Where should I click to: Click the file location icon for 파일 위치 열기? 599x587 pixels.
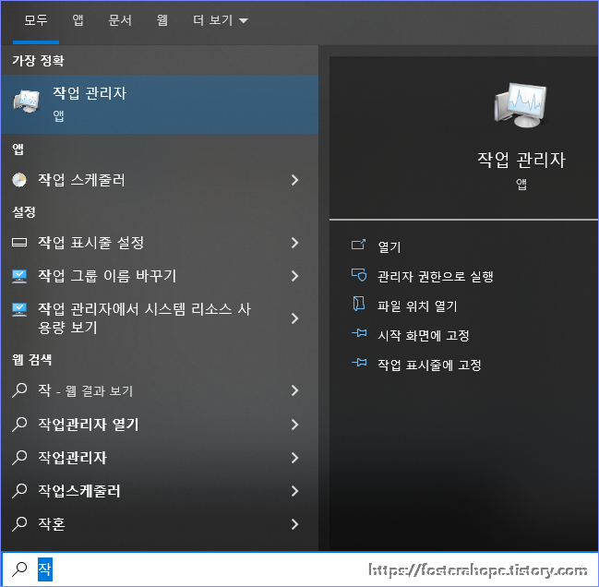358,304
